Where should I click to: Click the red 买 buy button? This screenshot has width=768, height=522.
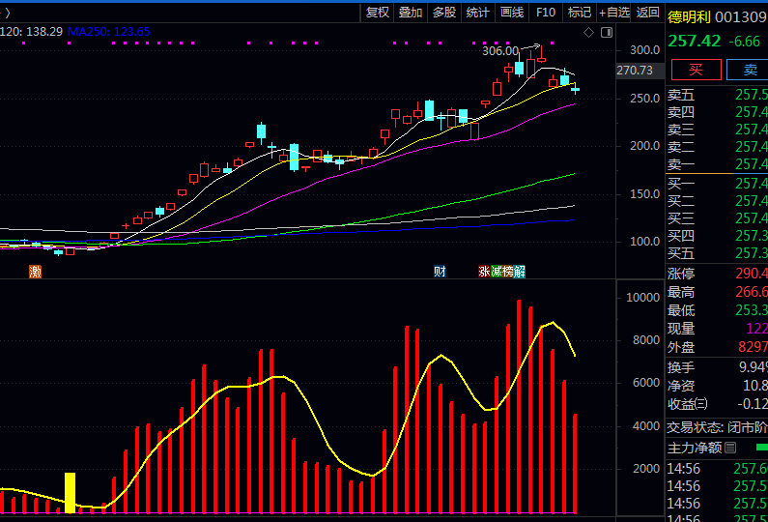pyautogui.click(x=696, y=70)
